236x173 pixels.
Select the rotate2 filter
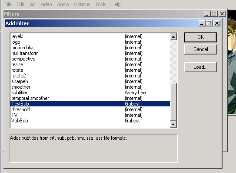tap(90, 76)
